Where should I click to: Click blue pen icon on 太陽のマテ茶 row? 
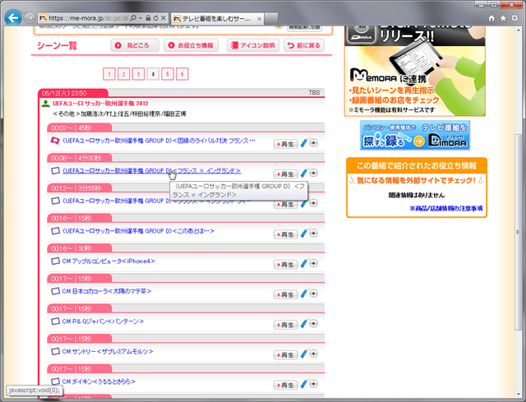point(304,293)
